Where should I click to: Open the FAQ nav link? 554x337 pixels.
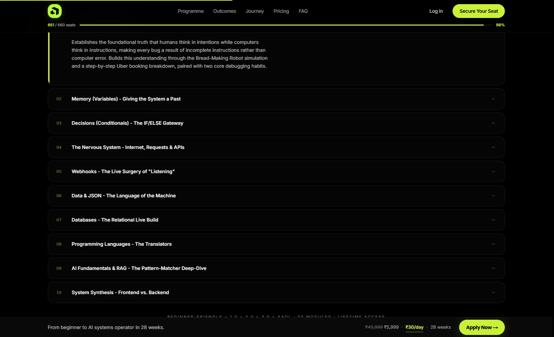(x=303, y=11)
